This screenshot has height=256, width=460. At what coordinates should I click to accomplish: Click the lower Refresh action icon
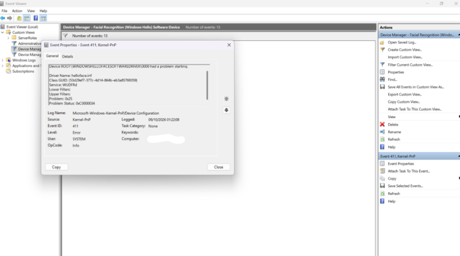tap(382, 193)
